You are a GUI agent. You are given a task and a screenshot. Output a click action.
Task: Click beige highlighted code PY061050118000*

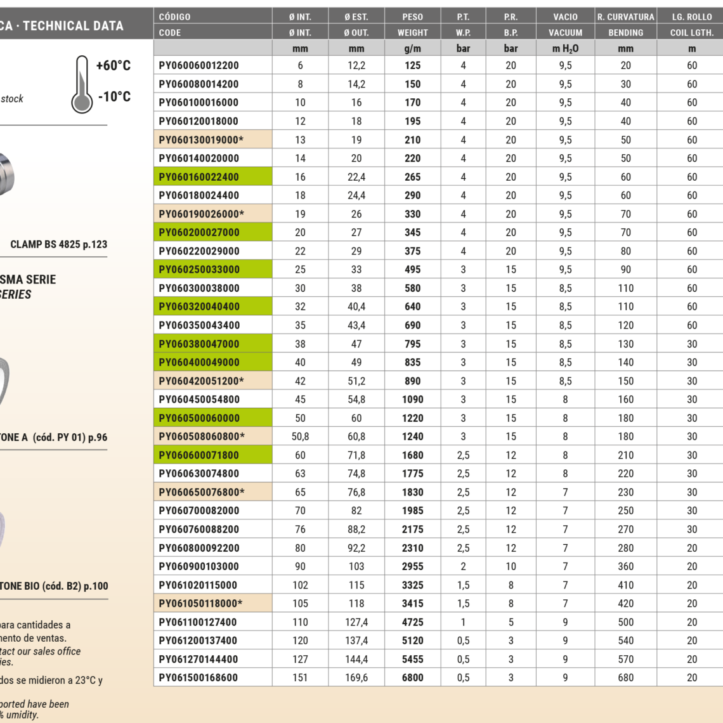pos(201,604)
